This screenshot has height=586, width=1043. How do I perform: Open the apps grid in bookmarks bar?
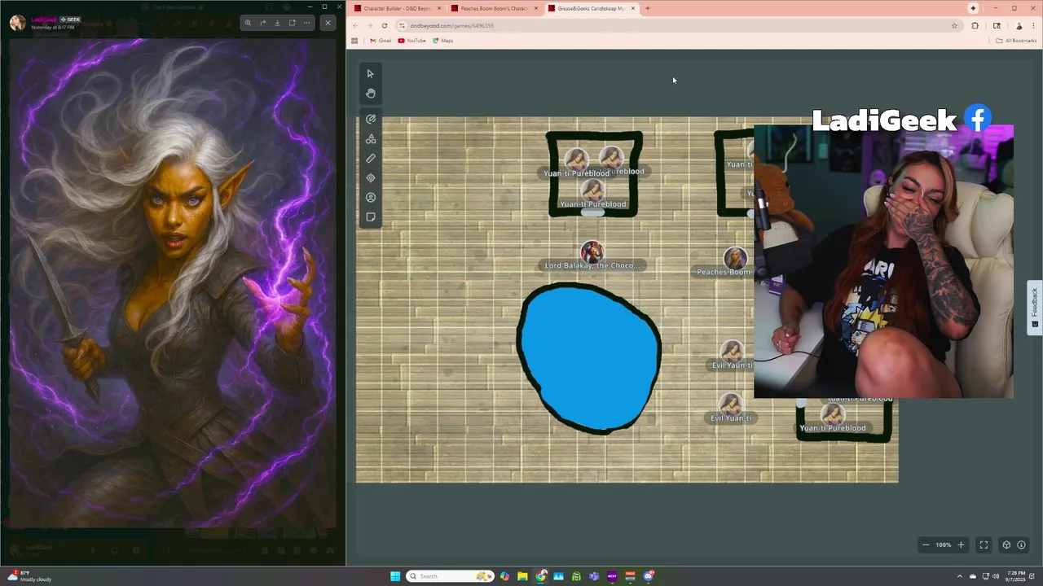(354, 41)
